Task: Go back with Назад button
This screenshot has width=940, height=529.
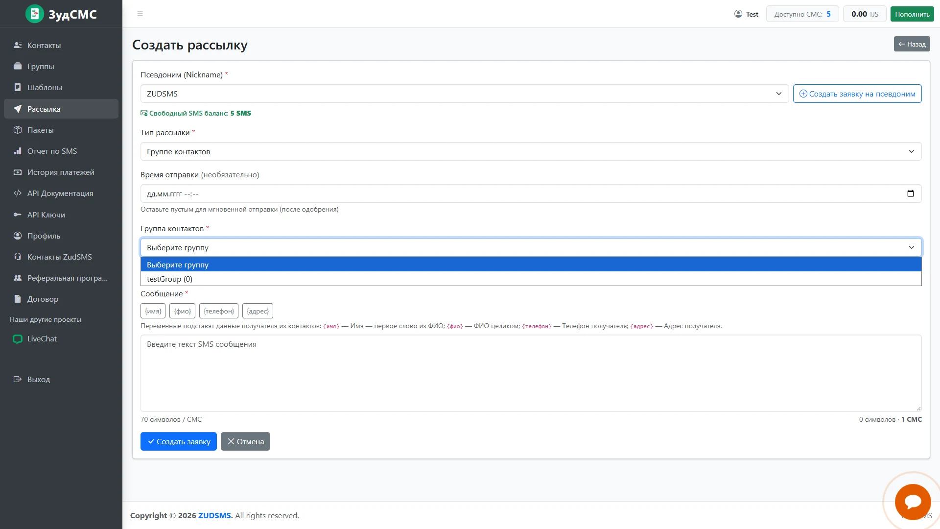Action: (x=912, y=44)
